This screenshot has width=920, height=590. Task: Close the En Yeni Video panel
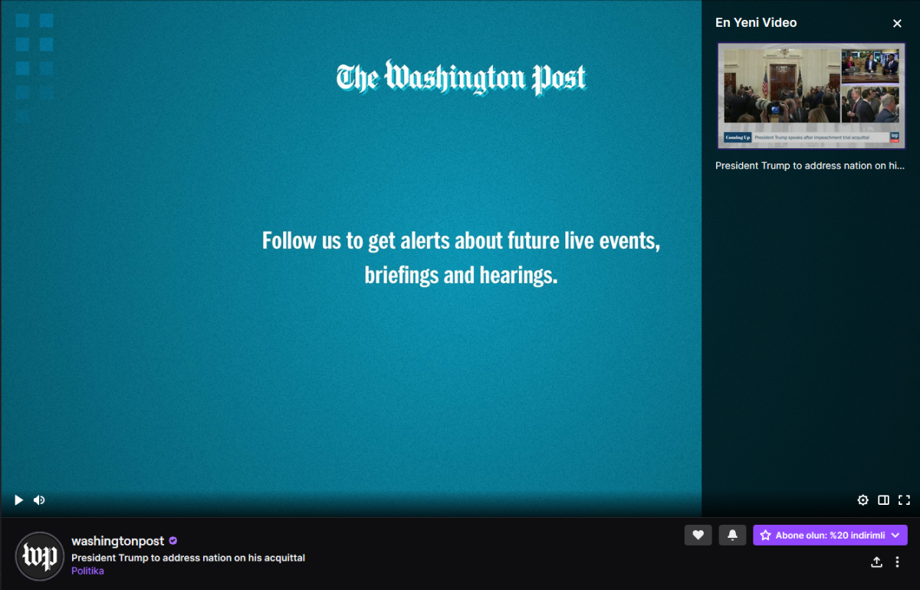897,24
